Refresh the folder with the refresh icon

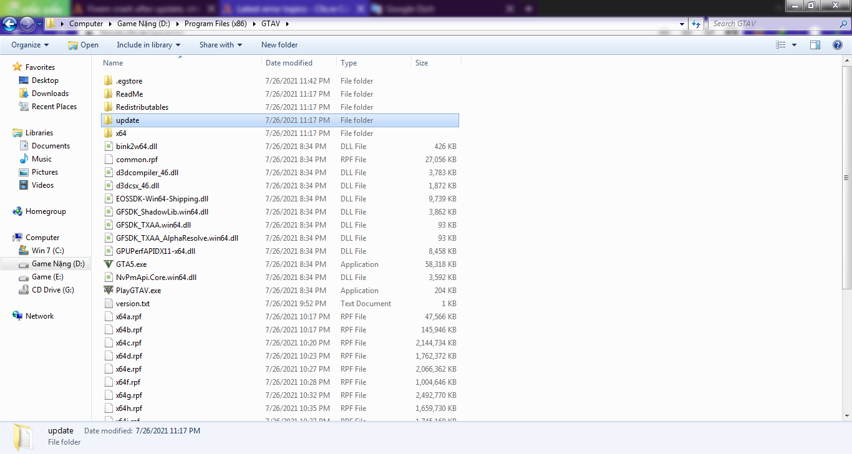[x=695, y=23]
